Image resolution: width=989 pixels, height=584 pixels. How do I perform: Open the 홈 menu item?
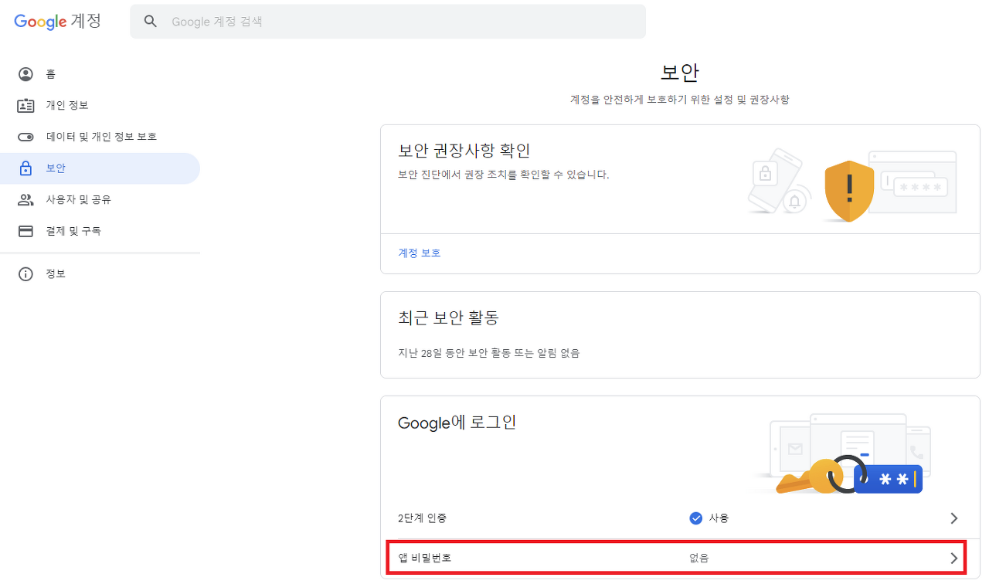click(100, 74)
